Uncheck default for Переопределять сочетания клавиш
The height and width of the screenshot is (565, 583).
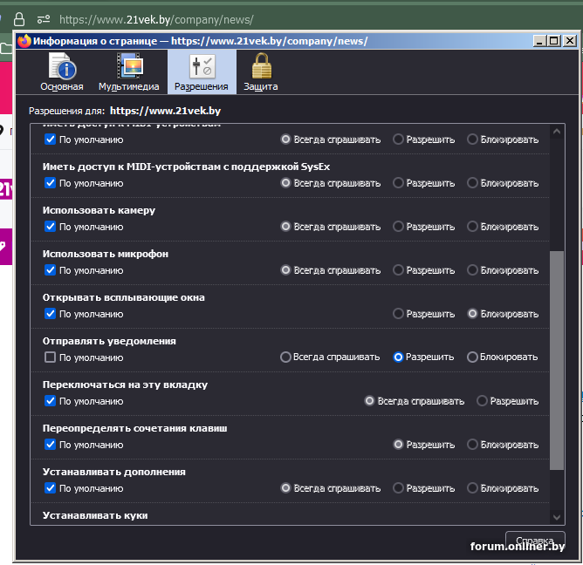tap(51, 445)
